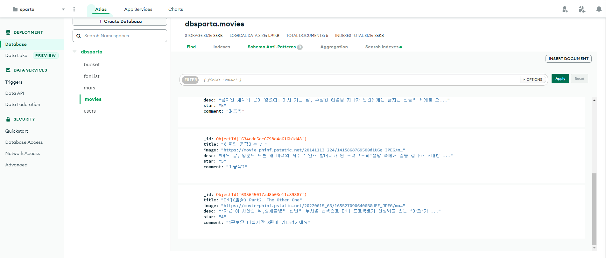
Task: Open the App Services tab
Action: [x=138, y=9]
